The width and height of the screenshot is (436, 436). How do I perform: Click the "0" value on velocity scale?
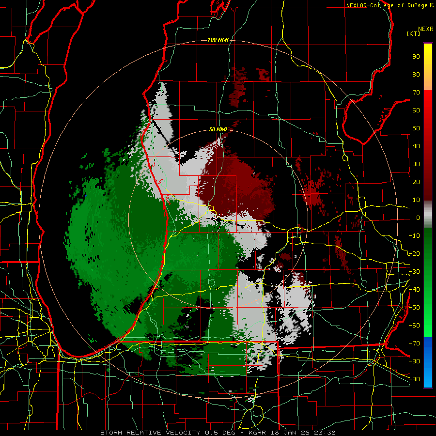click(418, 218)
